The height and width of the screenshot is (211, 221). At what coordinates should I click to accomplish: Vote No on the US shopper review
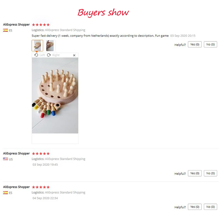(x=211, y=173)
